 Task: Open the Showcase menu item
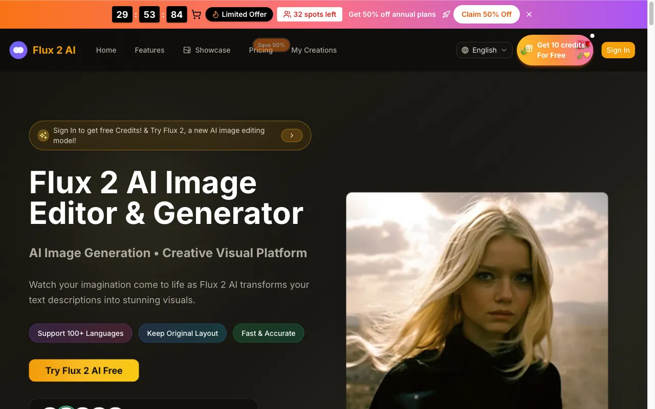click(207, 50)
